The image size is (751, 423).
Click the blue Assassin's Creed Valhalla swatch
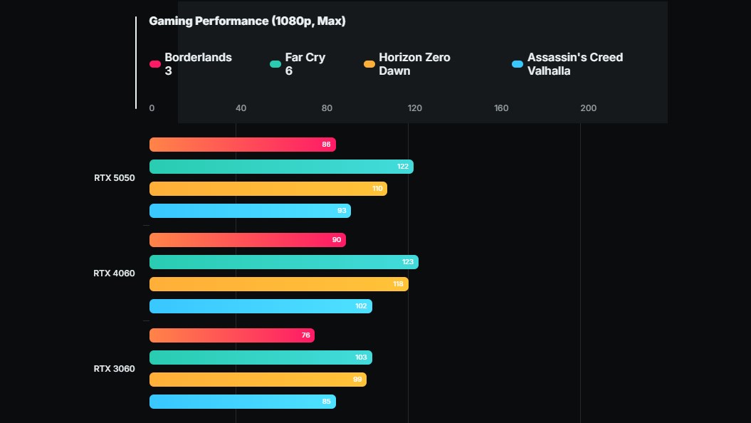tap(518, 64)
